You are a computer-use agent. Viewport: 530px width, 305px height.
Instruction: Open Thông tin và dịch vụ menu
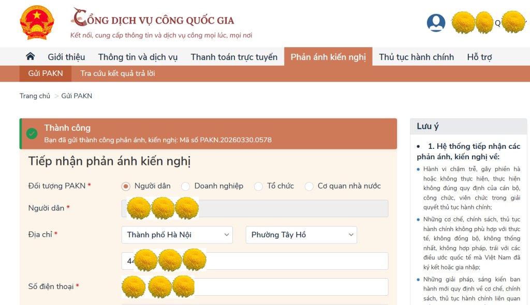(x=138, y=57)
